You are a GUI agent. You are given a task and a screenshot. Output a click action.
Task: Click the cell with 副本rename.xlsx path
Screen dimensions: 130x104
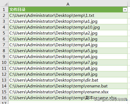(68, 98)
